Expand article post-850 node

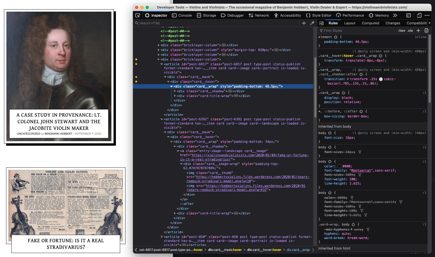click(x=162, y=237)
